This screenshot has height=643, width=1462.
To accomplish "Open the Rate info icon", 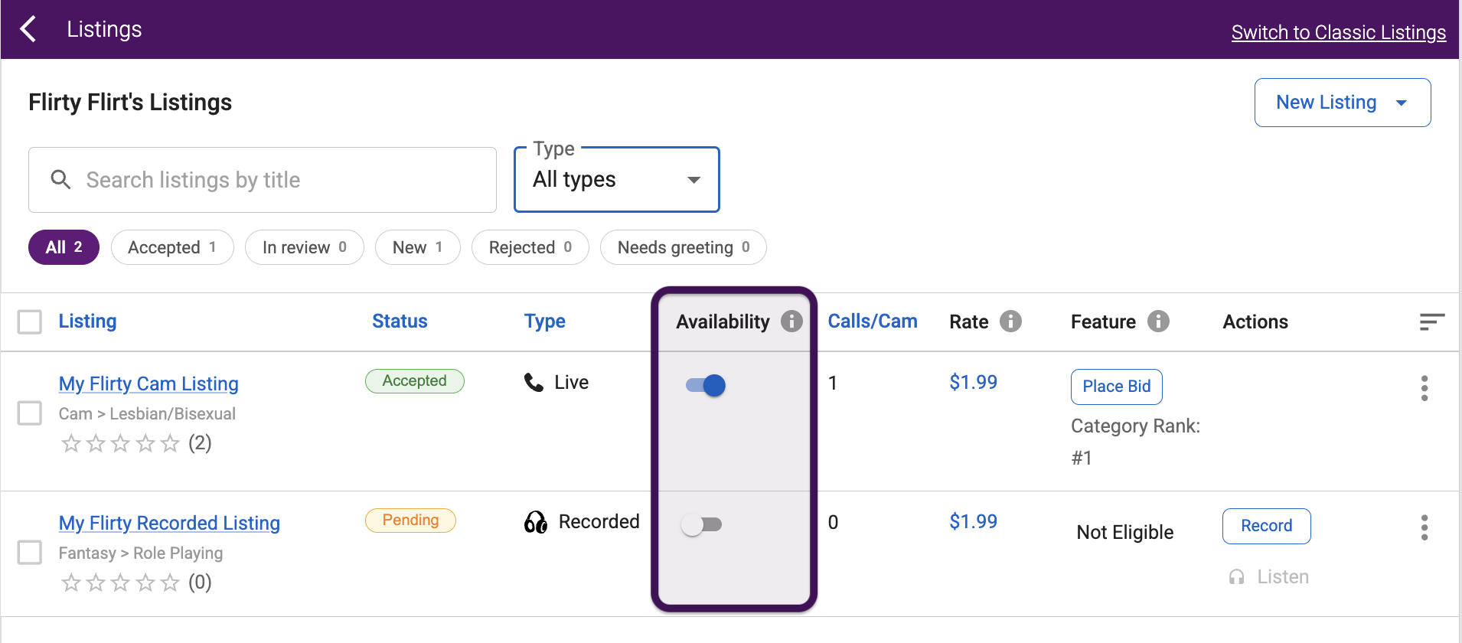I will click(1010, 321).
